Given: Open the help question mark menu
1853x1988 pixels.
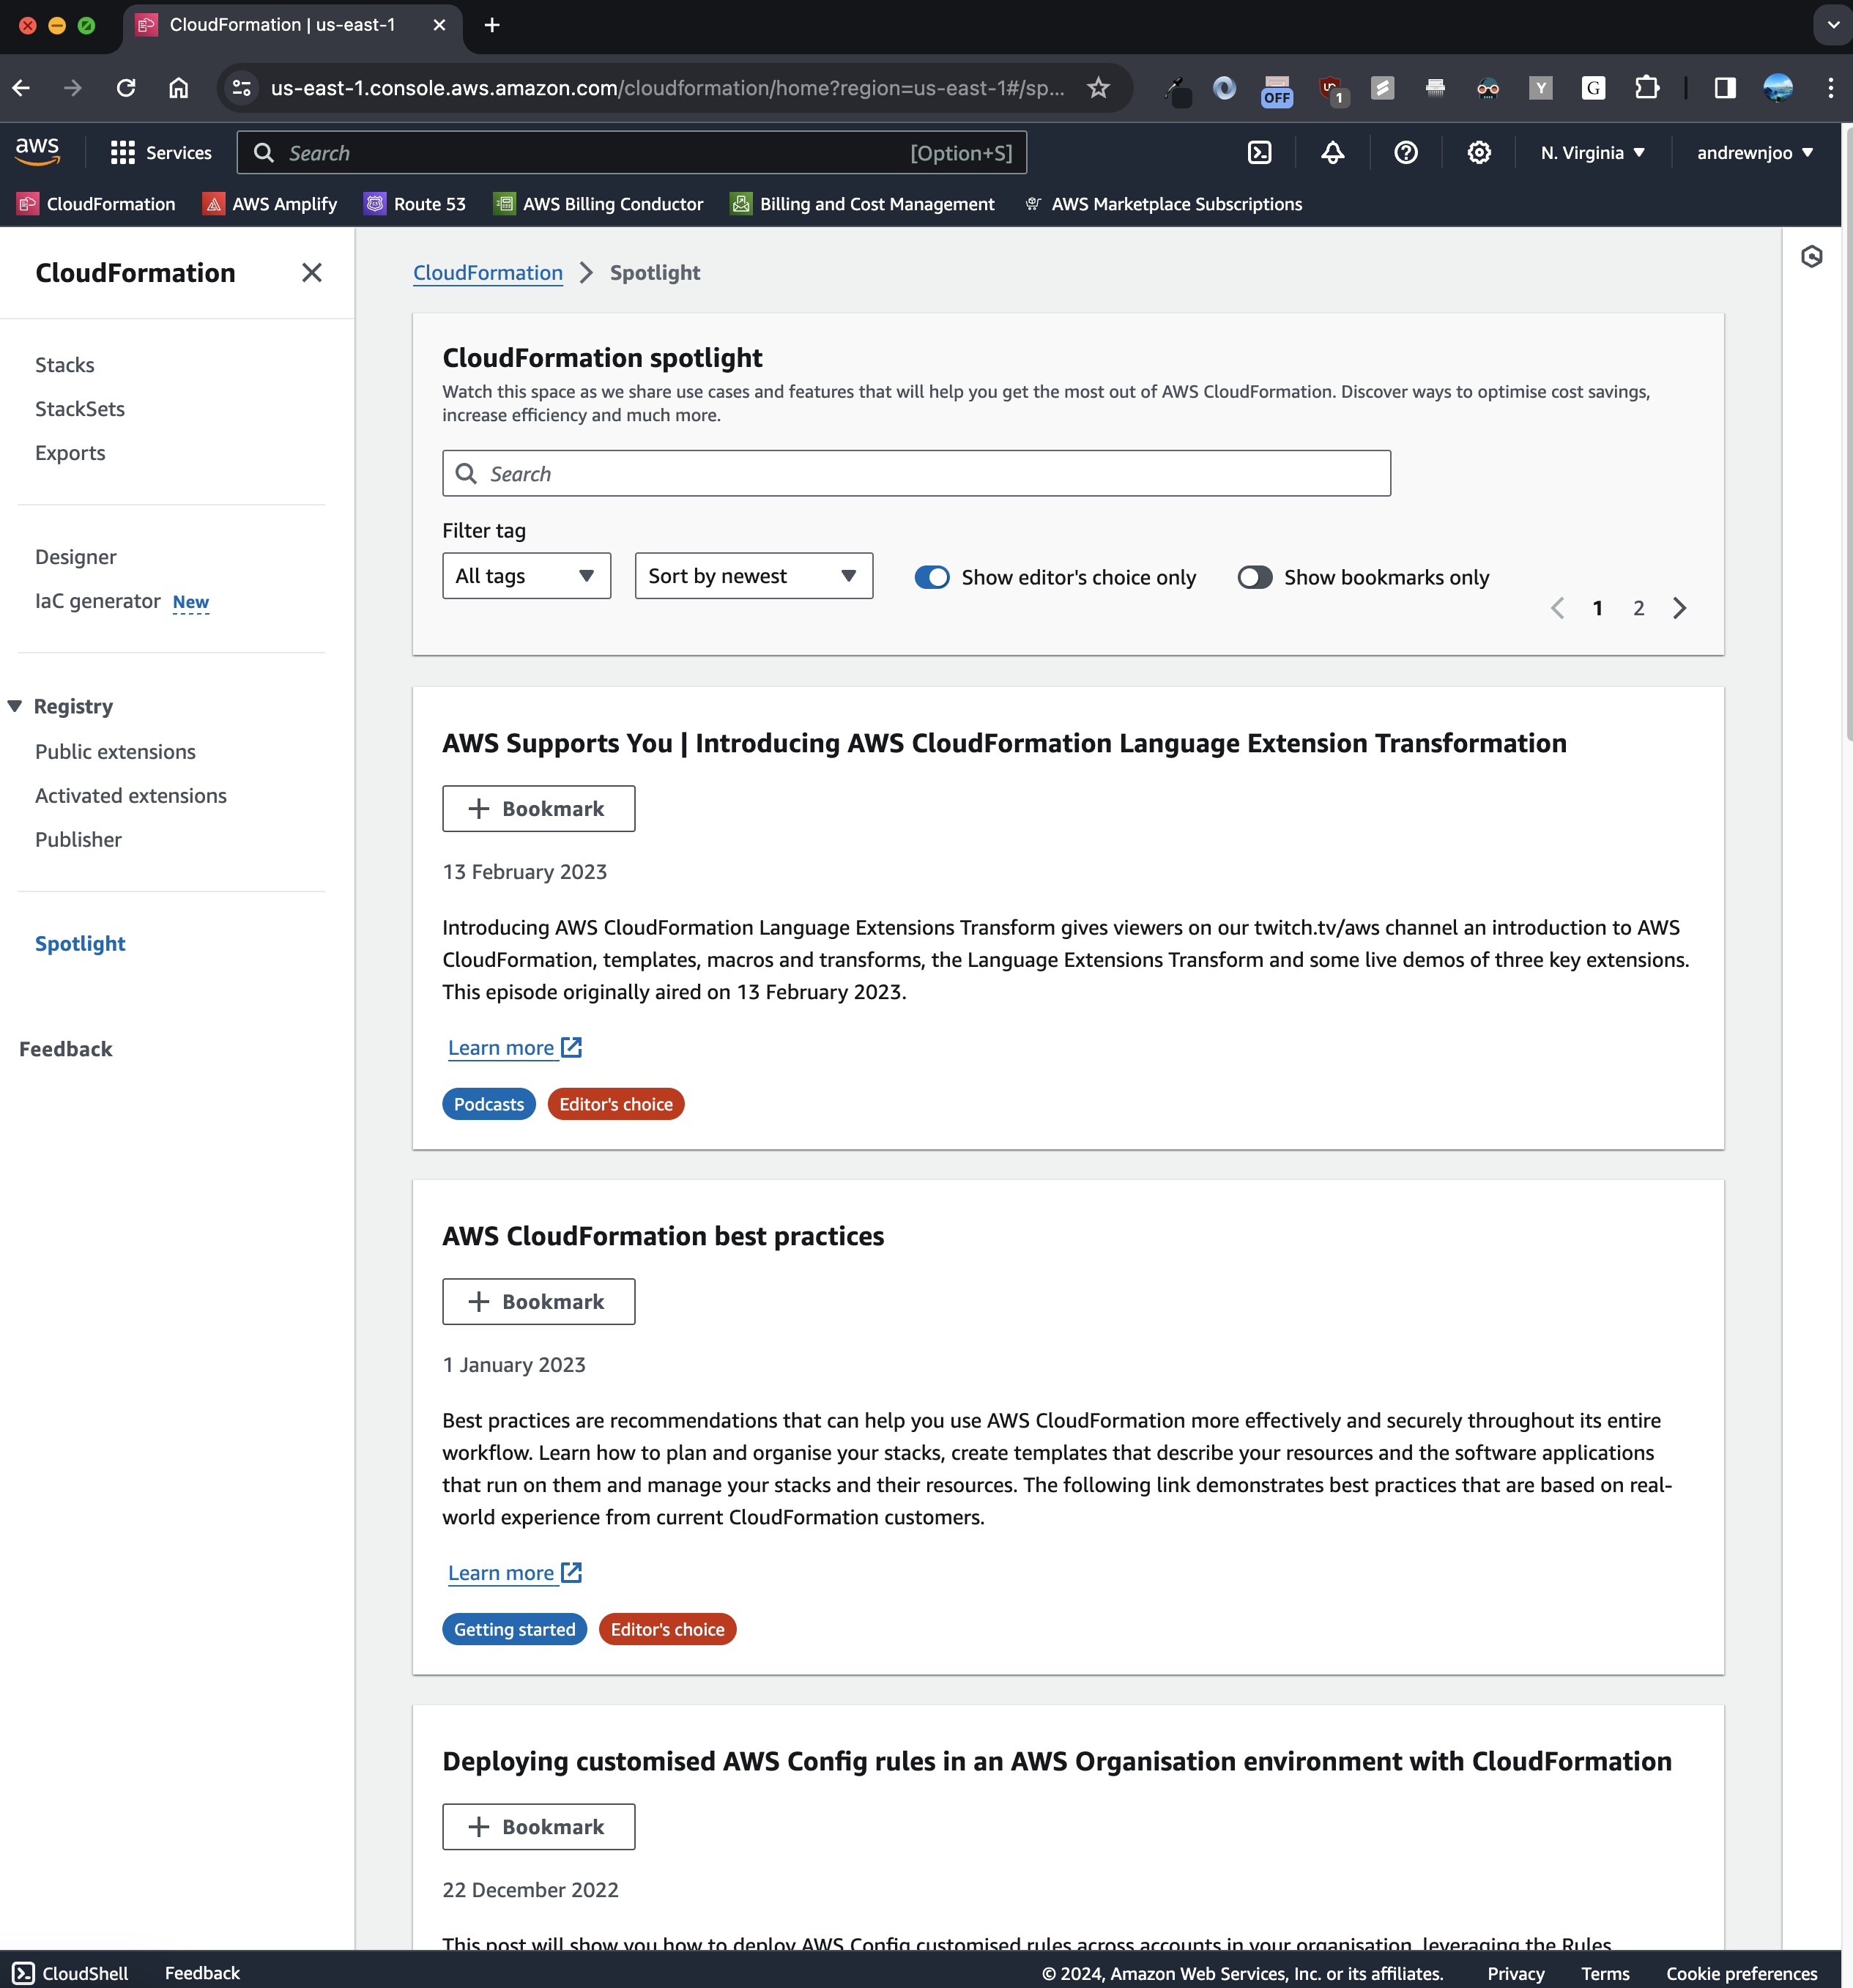Looking at the screenshot, I should click(1405, 152).
